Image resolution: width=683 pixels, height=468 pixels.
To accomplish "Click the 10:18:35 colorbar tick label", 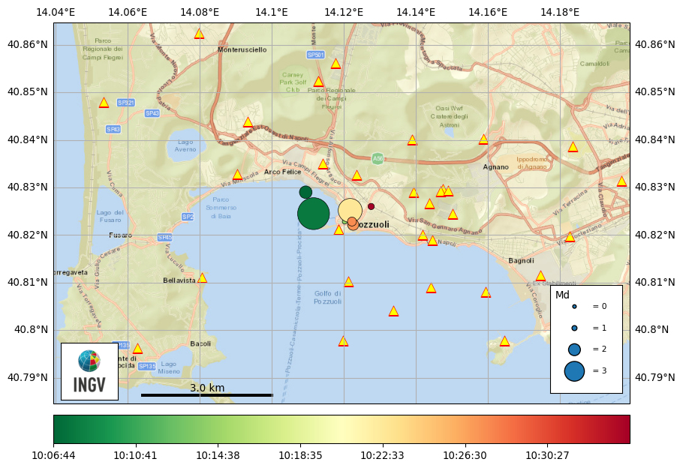I will tap(300, 455).
